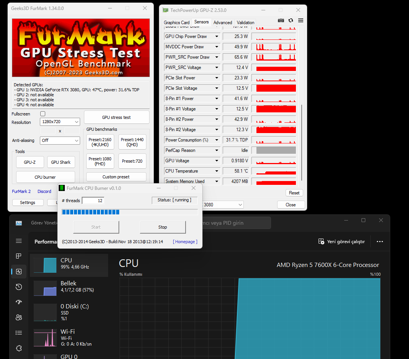Click the GPU-Z title bar app icon
Image resolution: width=409 pixels, height=359 pixels.
[x=165, y=10]
